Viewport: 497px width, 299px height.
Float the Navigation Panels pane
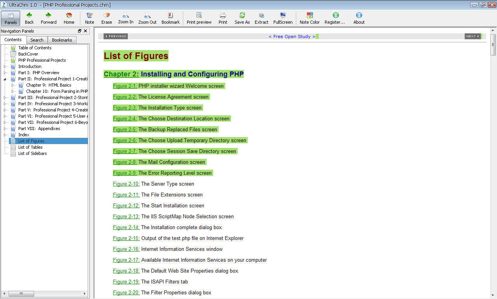pyautogui.click(x=80, y=31)
